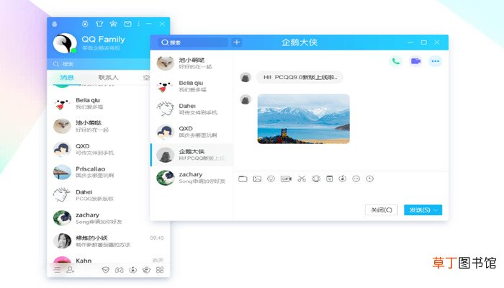Click the plus button beside chat search
The height and width of the screenshot is (288, 504).
[237, 42]
